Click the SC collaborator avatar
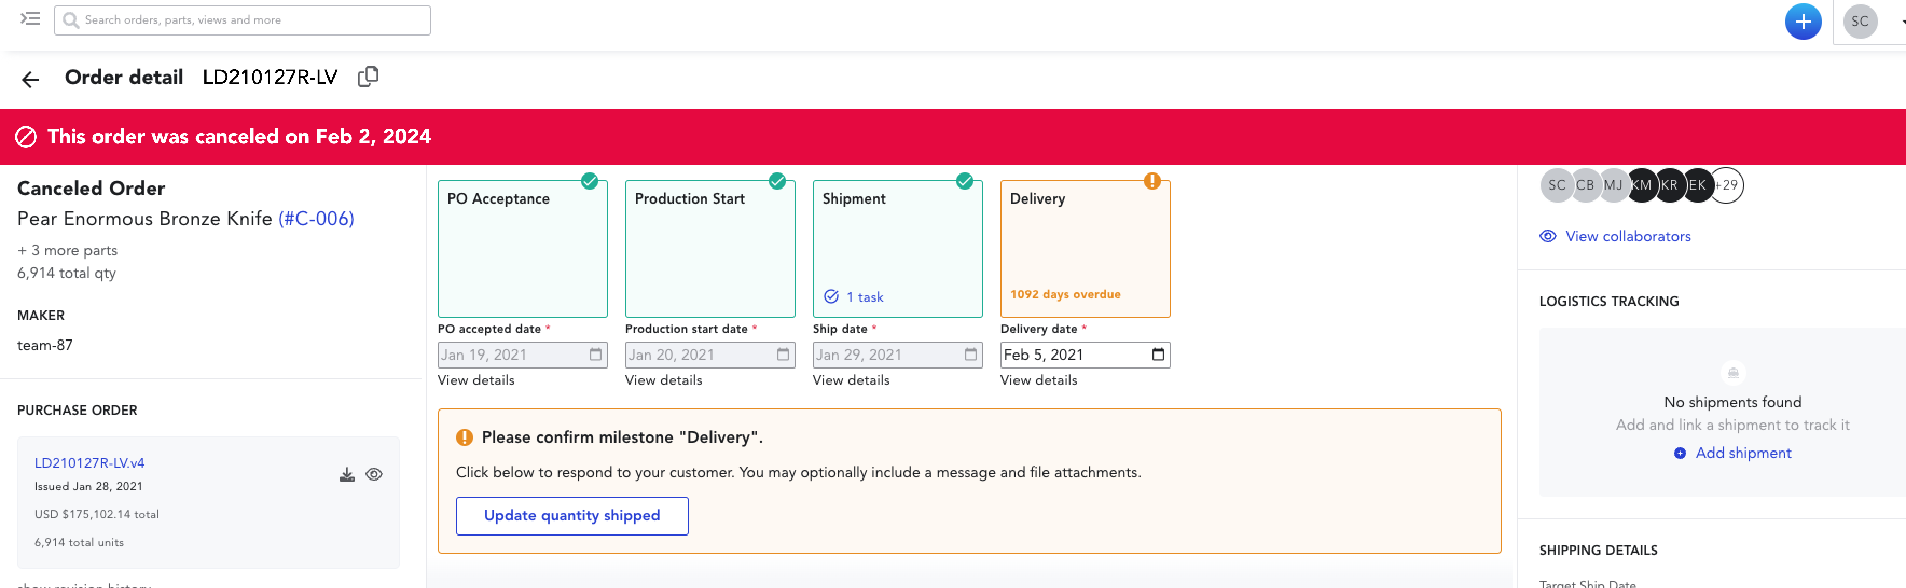The image size is (1906, 588). pyautogui.click(x=1557, y=185)
